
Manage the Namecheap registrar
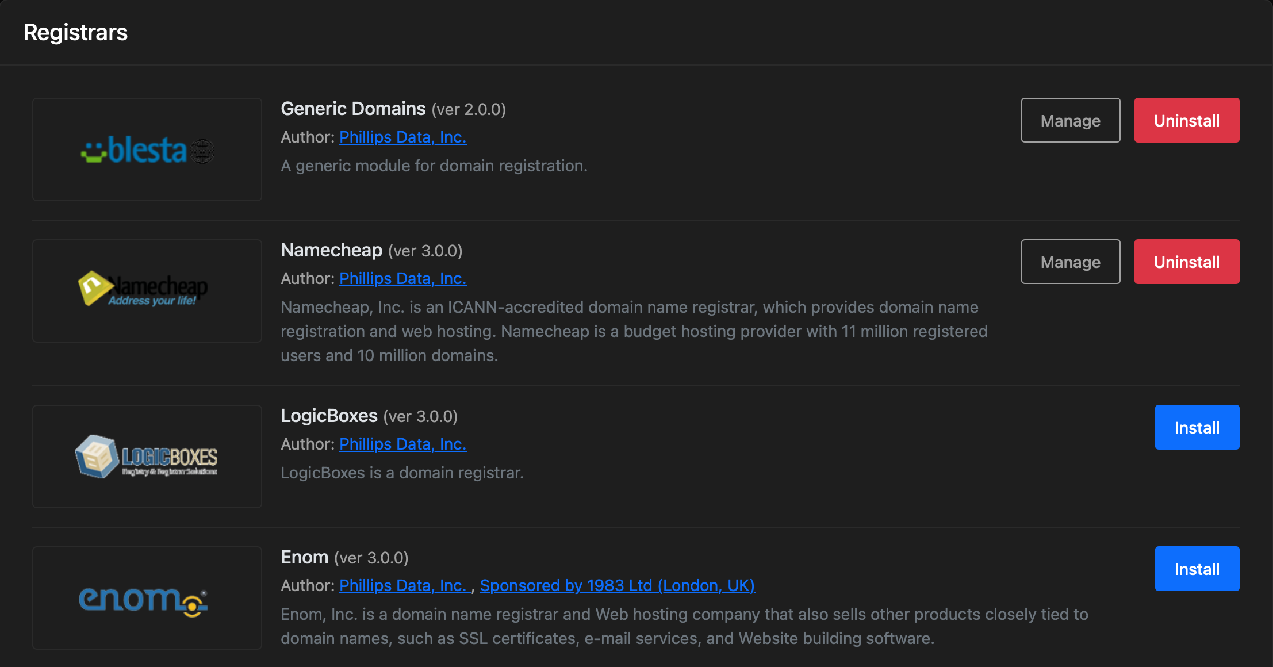[x=1071, y=262]
